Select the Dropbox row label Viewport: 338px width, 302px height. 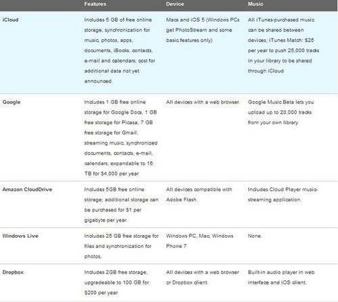click(13, 272)
